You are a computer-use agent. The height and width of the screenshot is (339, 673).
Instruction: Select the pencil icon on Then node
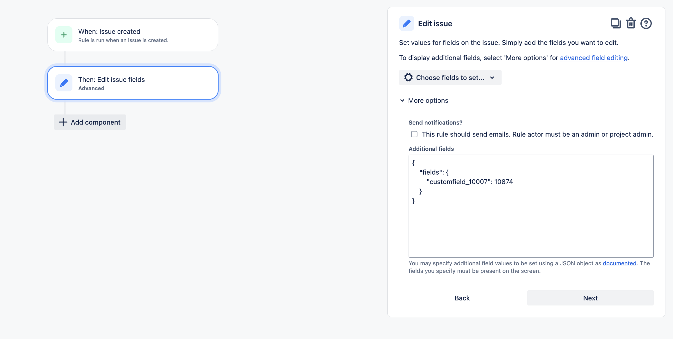tap(64, 83)
